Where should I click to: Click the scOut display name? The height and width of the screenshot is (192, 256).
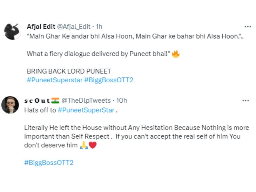[37, 101]
